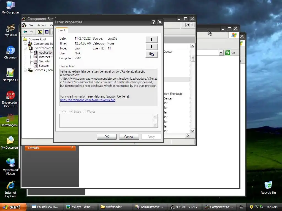
Task: Launch Notepad++ from the desktop
Action: click(10, 75)
